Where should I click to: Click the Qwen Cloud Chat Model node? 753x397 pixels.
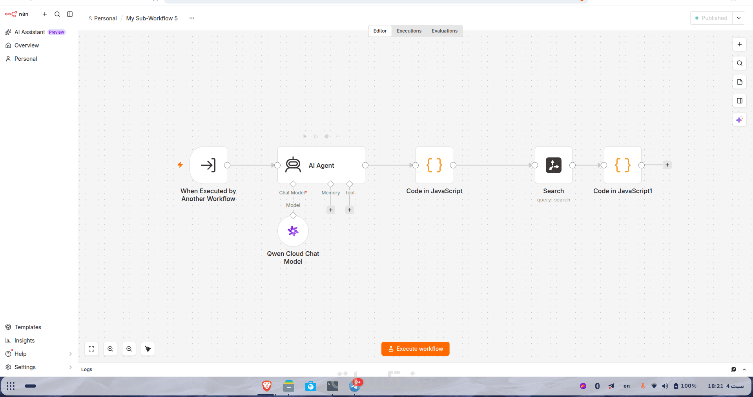point(293,231)
